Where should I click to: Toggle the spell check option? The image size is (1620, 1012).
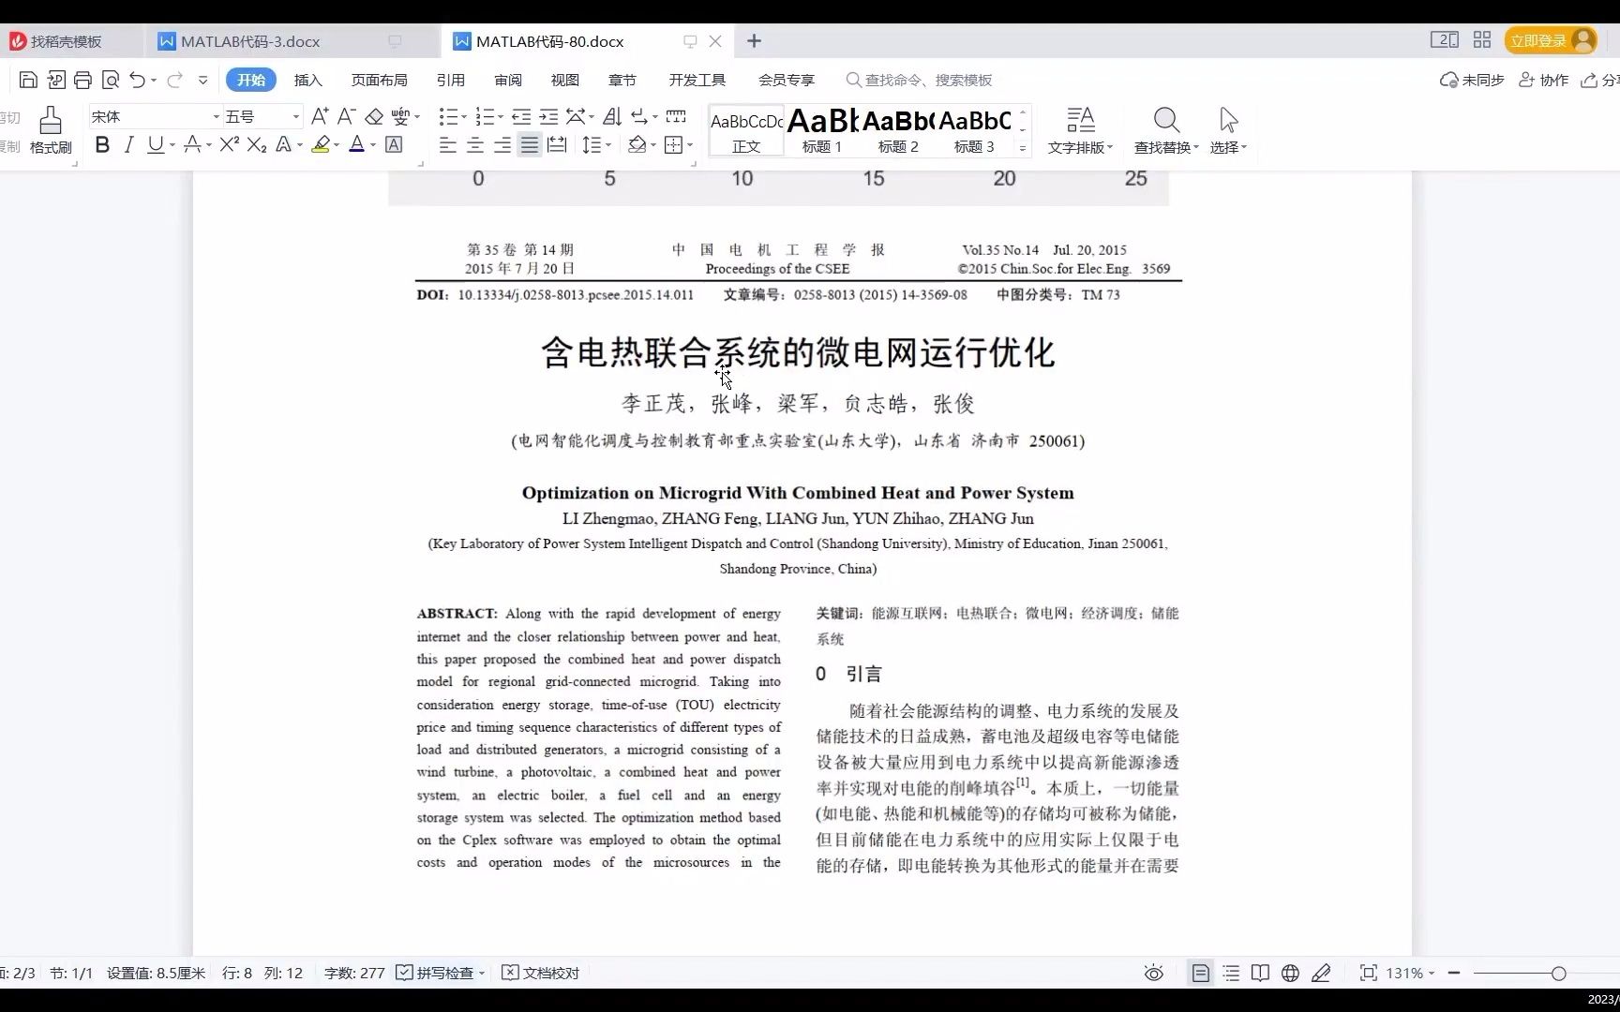tap(439, 973)
